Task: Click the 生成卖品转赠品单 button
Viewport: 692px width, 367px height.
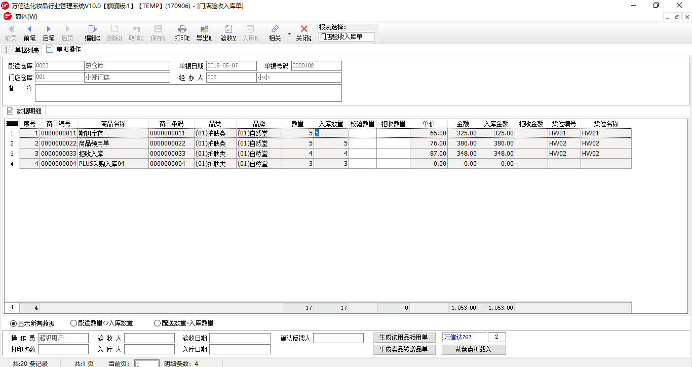Action: (404, 349)
